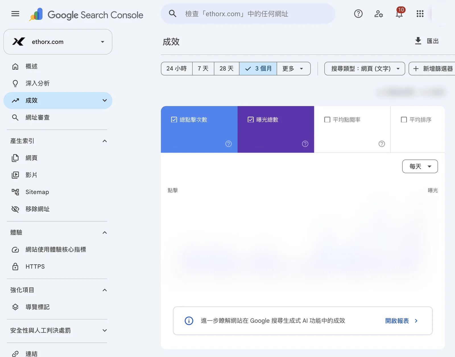Open 導覽標記 breadcrumbs report
Screen dimensions: 455x357
click(58, 307)
